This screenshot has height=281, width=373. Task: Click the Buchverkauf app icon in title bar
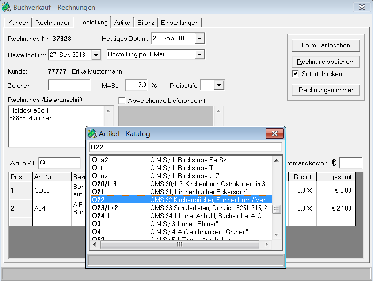point(7,7)
